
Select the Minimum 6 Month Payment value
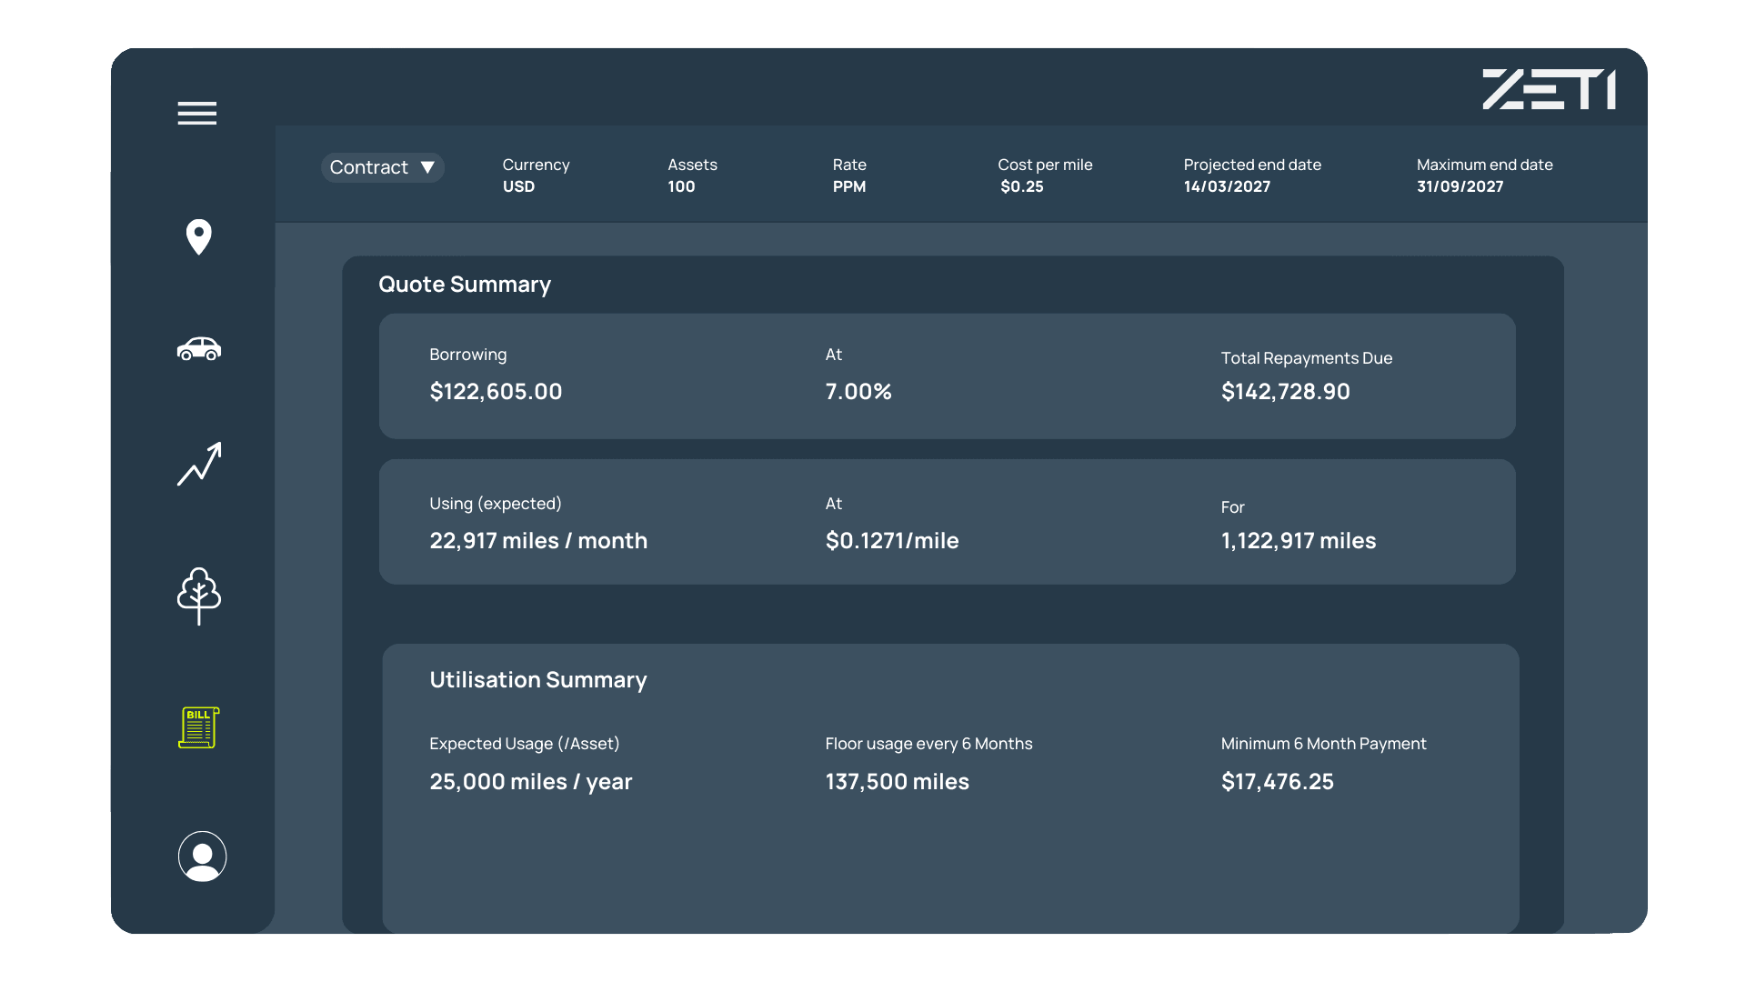[1277, 782]
